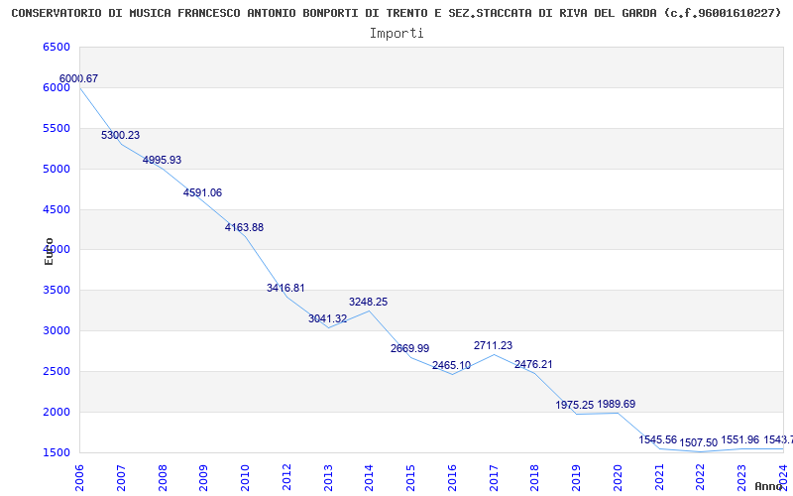This screenshot has height=496, width=793.
Task: Select the 2012 year label
Action: point(286,478)
